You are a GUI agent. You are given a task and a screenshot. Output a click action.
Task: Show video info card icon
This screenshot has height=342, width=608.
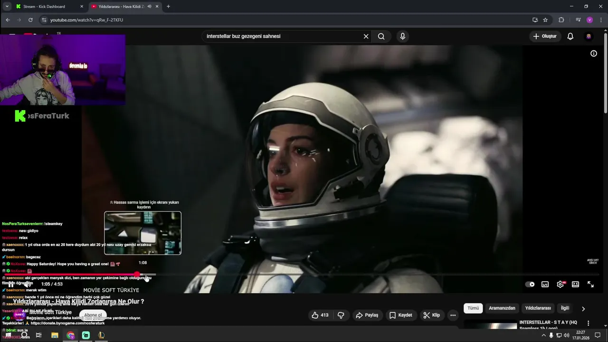click(x=594, y=54)
